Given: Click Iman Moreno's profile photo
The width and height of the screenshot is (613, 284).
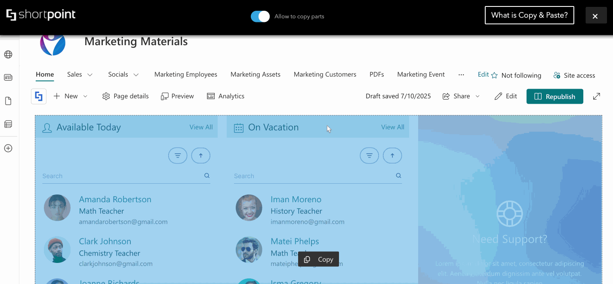Looking at the screenshot, I should pyautogui.click(x=249, y=208).
